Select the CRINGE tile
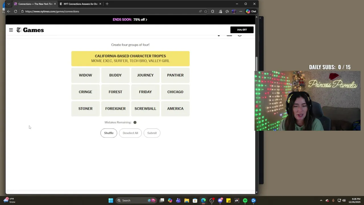Image resolution: width=364 pixels, height=205 pixels. pyautogui.click(x=85, y=92)
